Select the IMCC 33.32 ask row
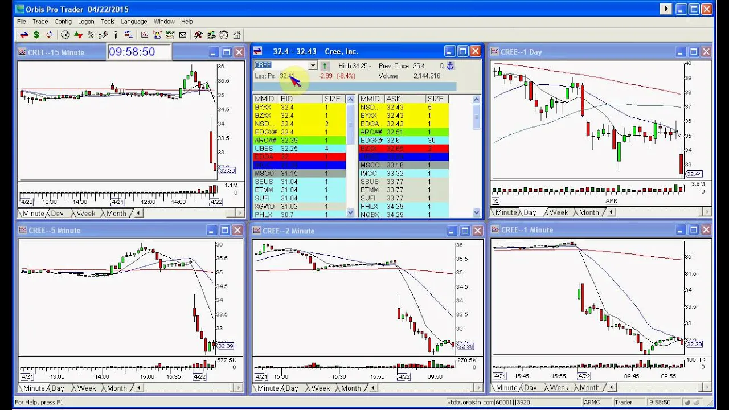 (404, 173)
